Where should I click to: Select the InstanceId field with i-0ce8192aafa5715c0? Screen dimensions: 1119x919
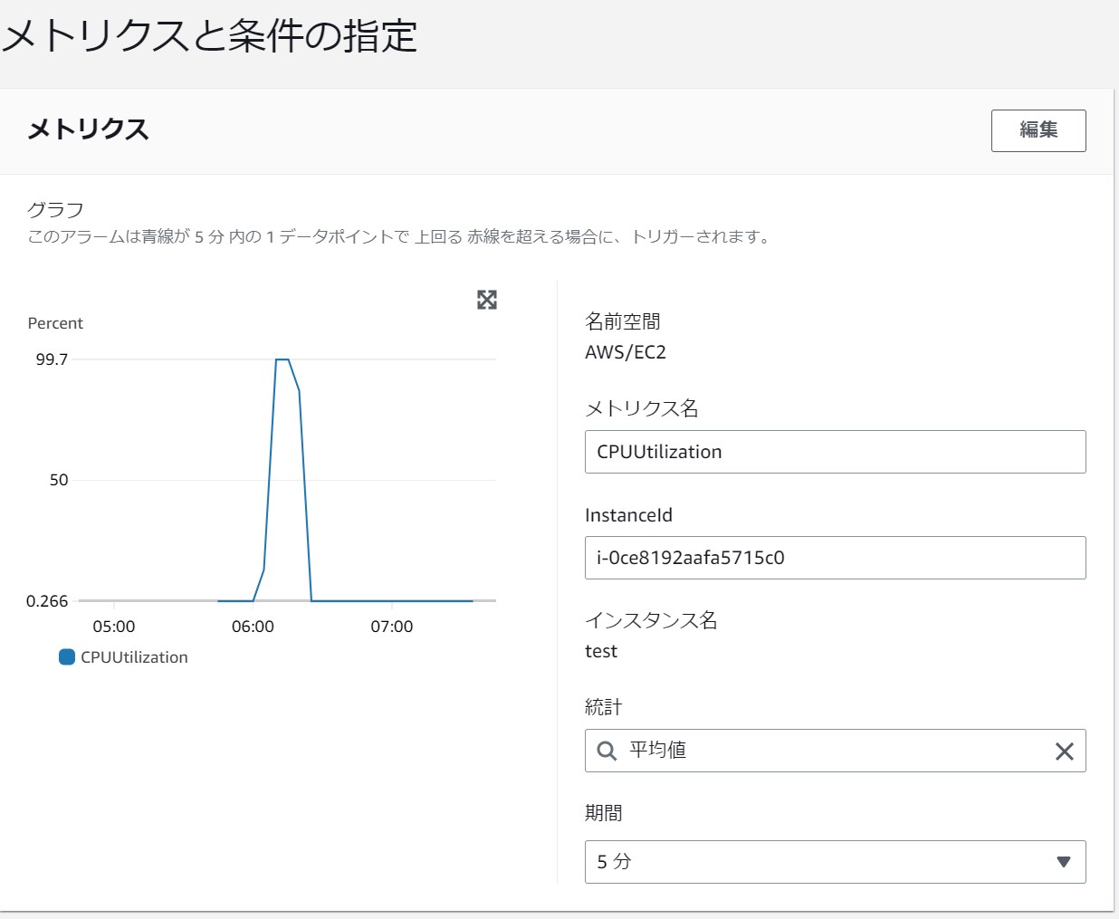[x=835, y=558]
